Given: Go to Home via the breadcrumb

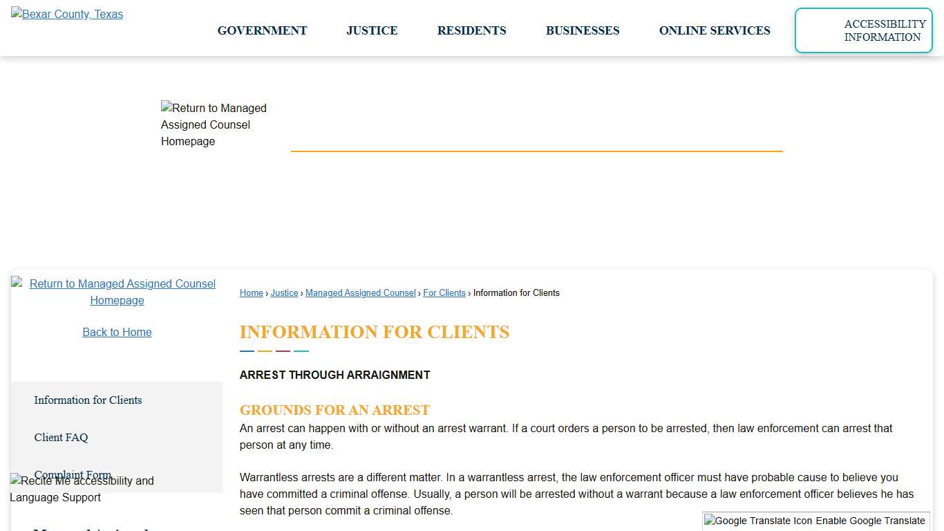Looking at the screenshot, I should (x=251, y=292).
